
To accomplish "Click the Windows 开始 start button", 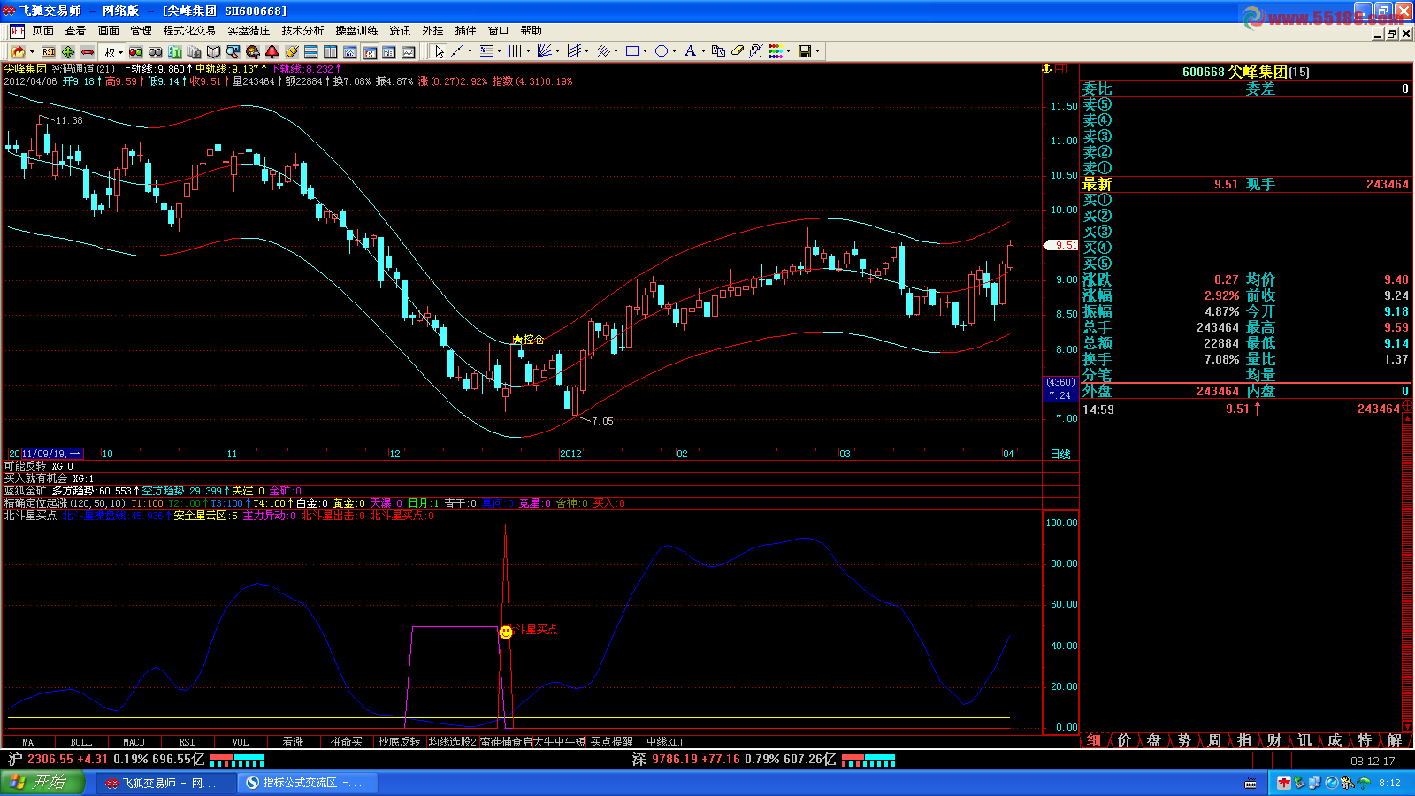I will pyautogui.click(x=41, y=783).
